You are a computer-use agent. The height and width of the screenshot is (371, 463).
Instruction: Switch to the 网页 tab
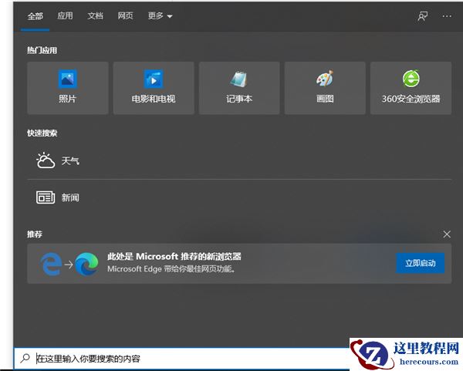[125, 15]
